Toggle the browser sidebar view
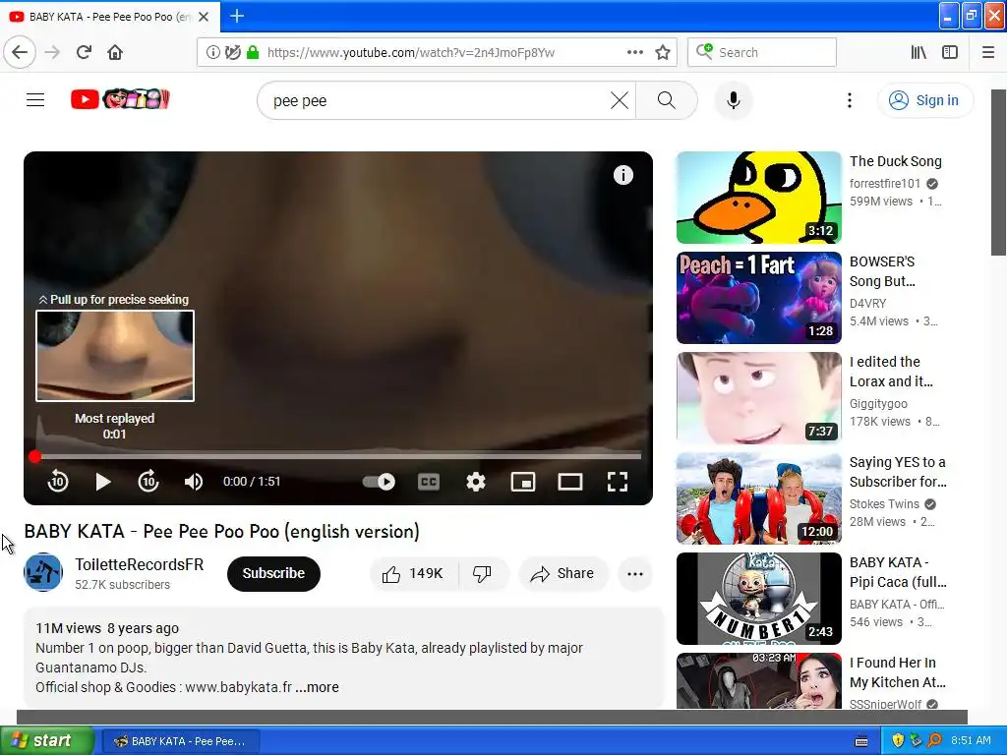The image size is (1007, 755). pos(950,52)
